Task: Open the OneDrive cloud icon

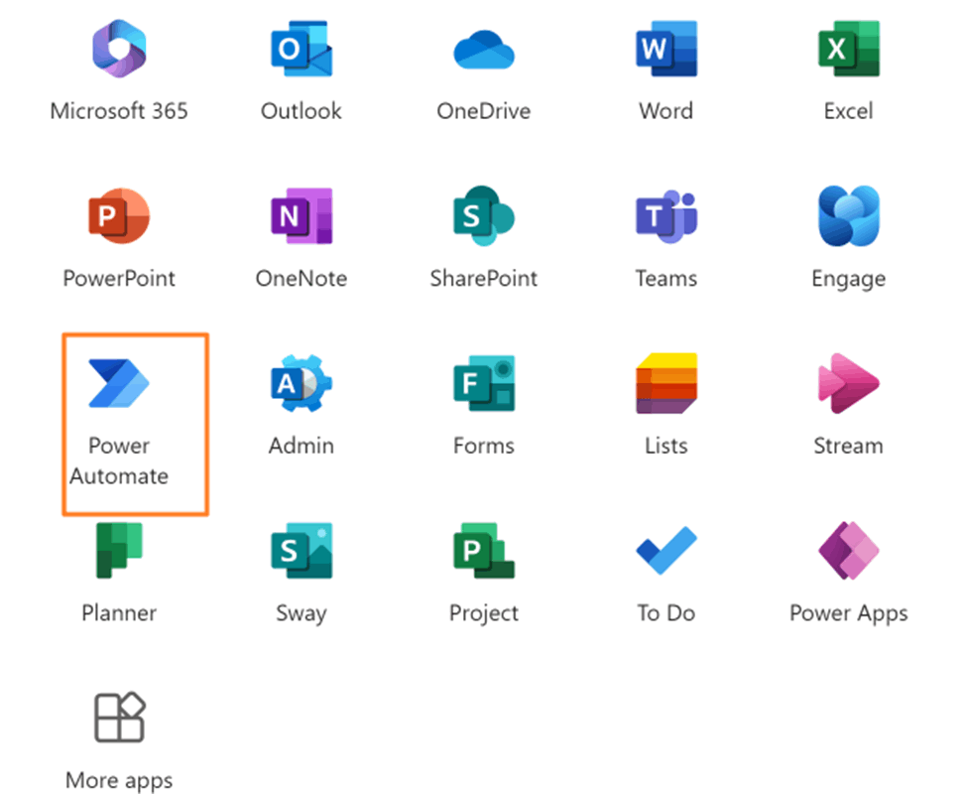Action: click(x=484, y=50)
